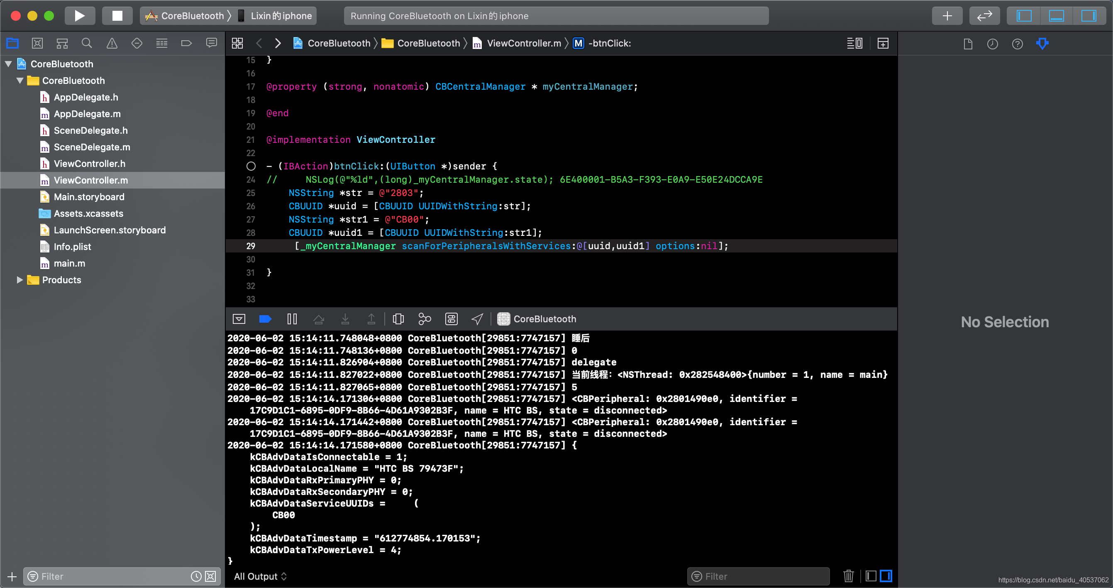Viewport: 1113px width, 588px height.
Task: Open environment overrides
Action: pyautogui.click(x=451, y=319)
